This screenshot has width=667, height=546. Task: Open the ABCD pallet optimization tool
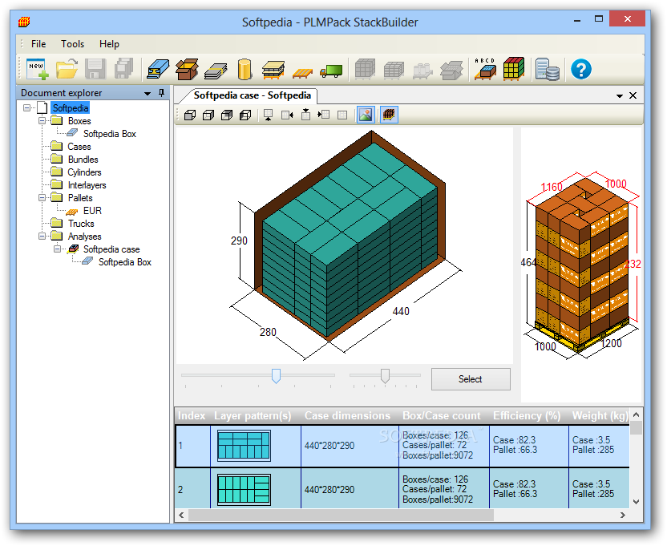[x=485, y=69]
